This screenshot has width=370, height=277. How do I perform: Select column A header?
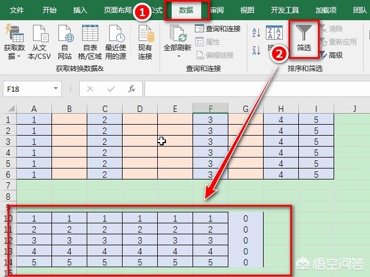tap(34, 108)
